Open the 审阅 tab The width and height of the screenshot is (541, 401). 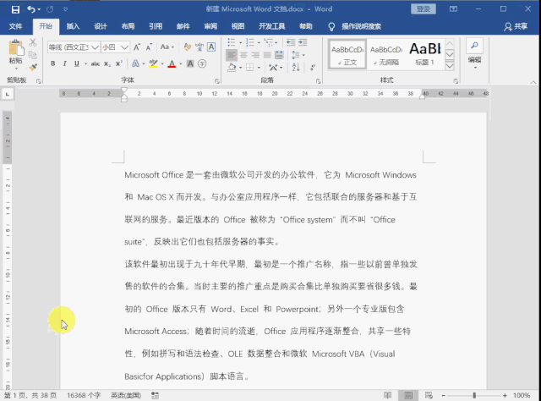pyautogui.click(x=210, y=26)
